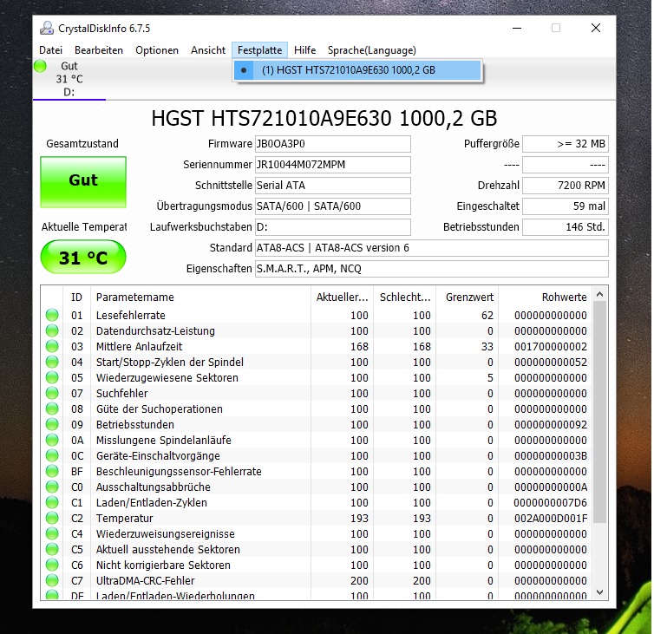Screen dimensions: 654x634
Task: Click the Standard ATA8-ACS field
Action: click(x=432, y=248)
